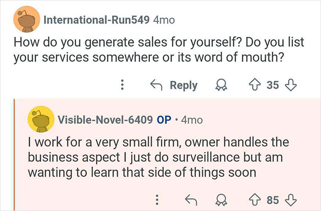Image resolution: width=321 pixels, height=211 pixels.
Task: Open International-Run549 user profile link
Action: coord(96,20)
